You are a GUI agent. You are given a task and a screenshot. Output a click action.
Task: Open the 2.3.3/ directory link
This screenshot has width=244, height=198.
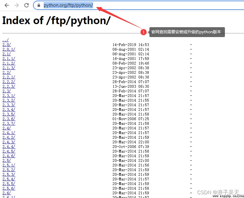[x=9, y=105]
